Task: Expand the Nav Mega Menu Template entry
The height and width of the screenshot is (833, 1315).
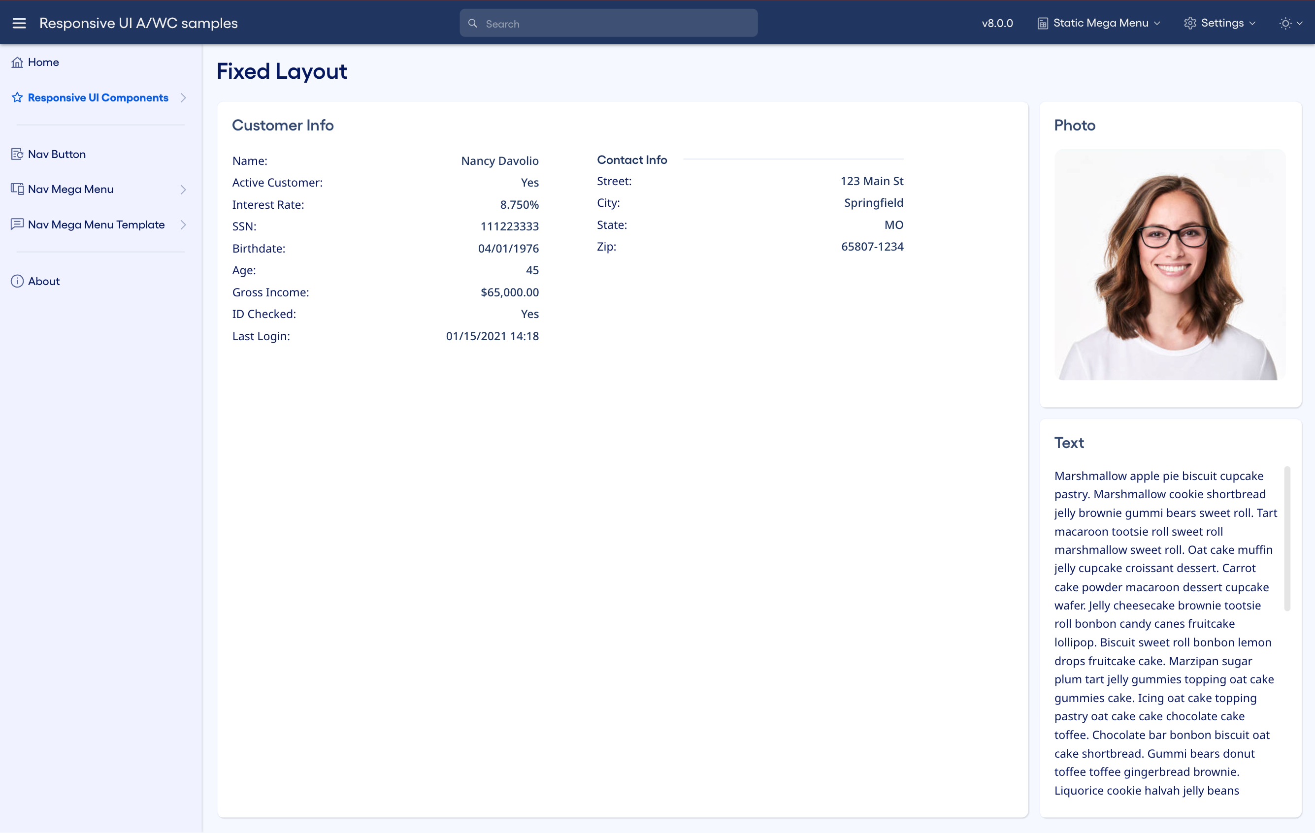Action: [184, 224]
